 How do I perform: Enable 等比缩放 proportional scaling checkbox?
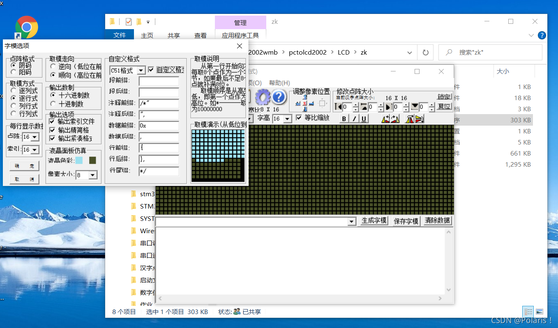(299, 118)
